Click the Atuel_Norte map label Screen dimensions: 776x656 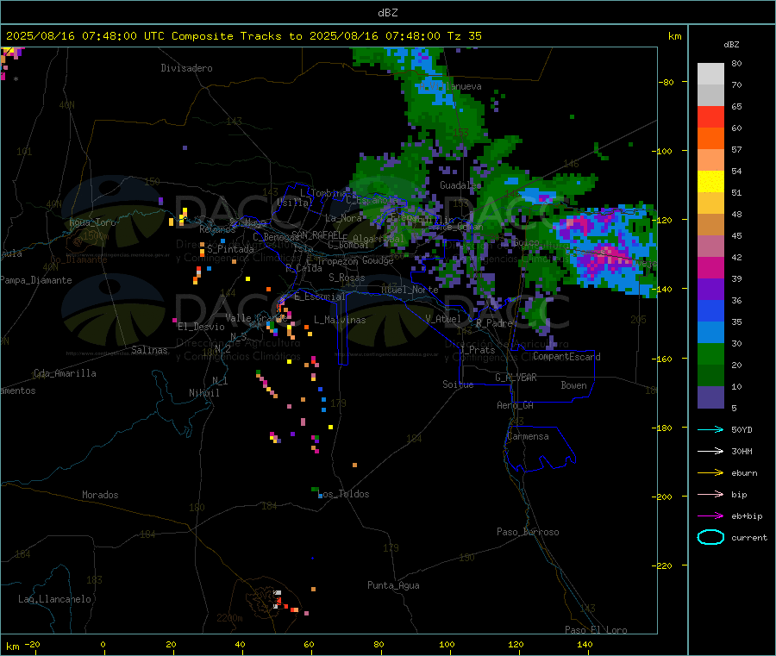coord(410,290)
